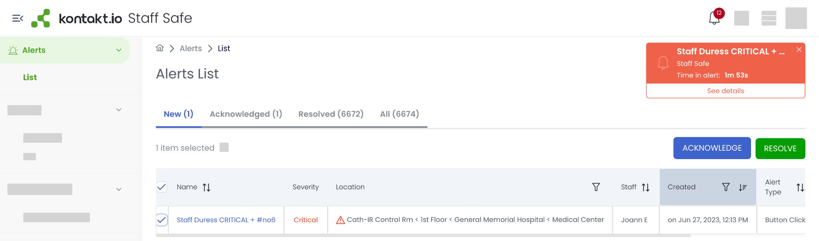
Task: Toggle the select-all checkbox in table header
Action: 162,187
